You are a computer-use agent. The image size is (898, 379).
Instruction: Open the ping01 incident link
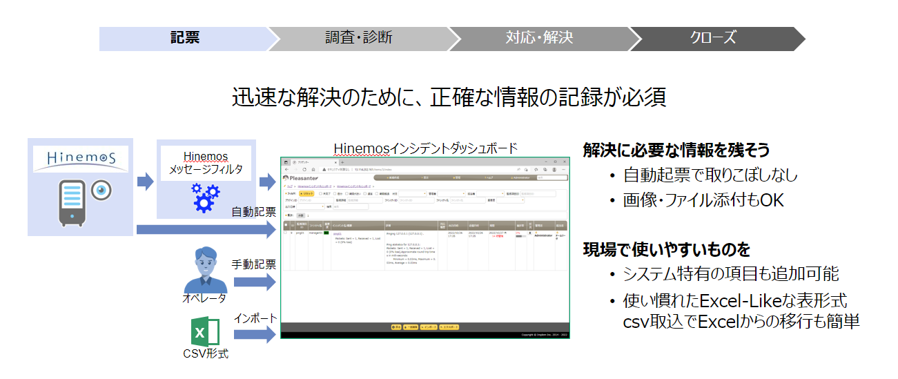[338, 233]
